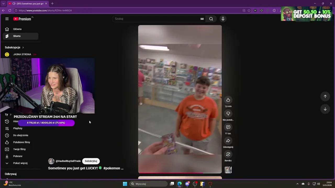Screen dimensions: 335x188
Task: Open the YouTube hamburger guide menu
Action: [7, 19]
